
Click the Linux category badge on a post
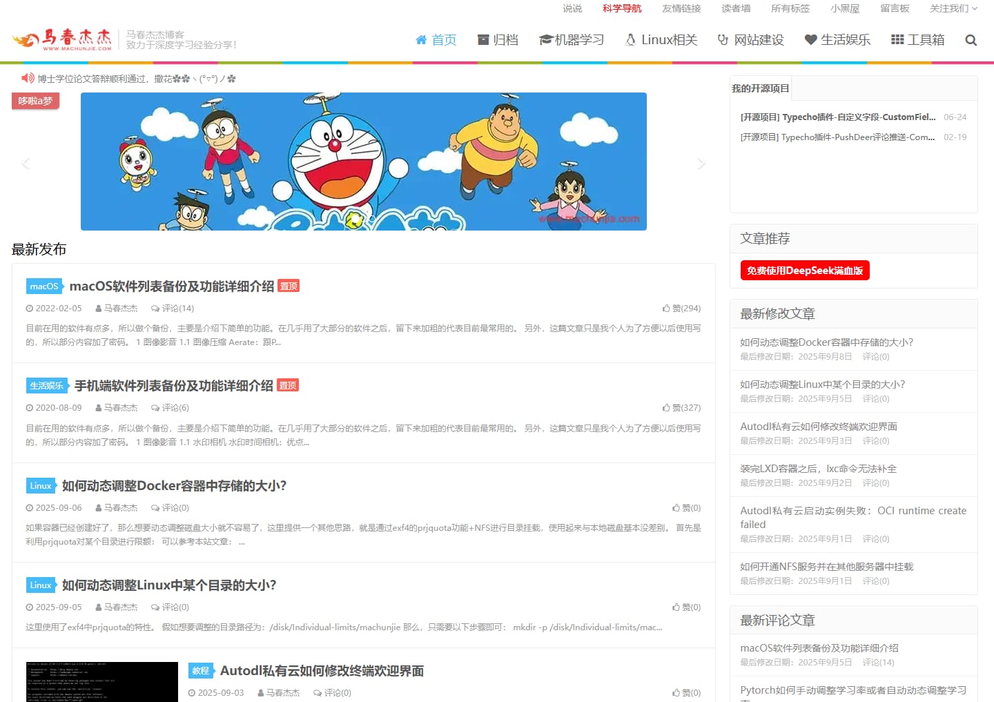coord(40,485)
